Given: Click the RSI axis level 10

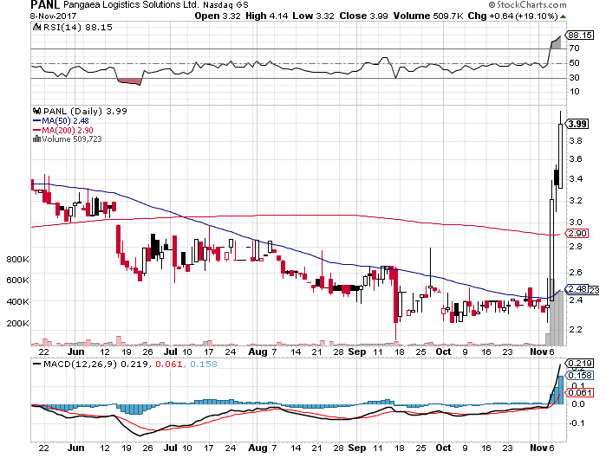Looking at the screenshot, I should click(574, 92).
